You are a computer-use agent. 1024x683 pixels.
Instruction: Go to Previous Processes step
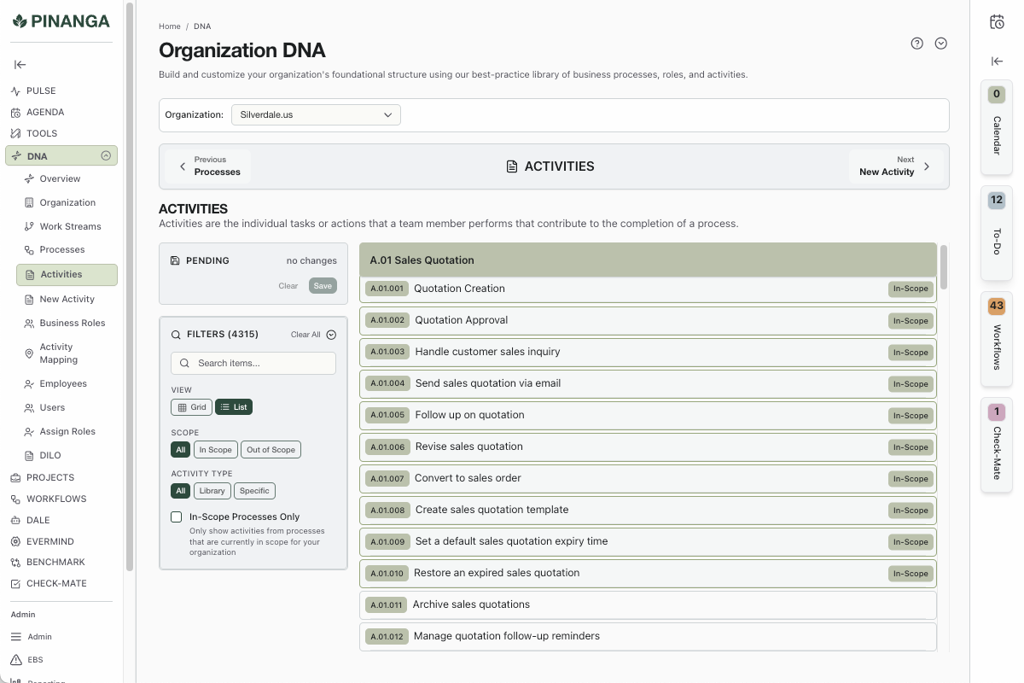(x=210, y=166)
